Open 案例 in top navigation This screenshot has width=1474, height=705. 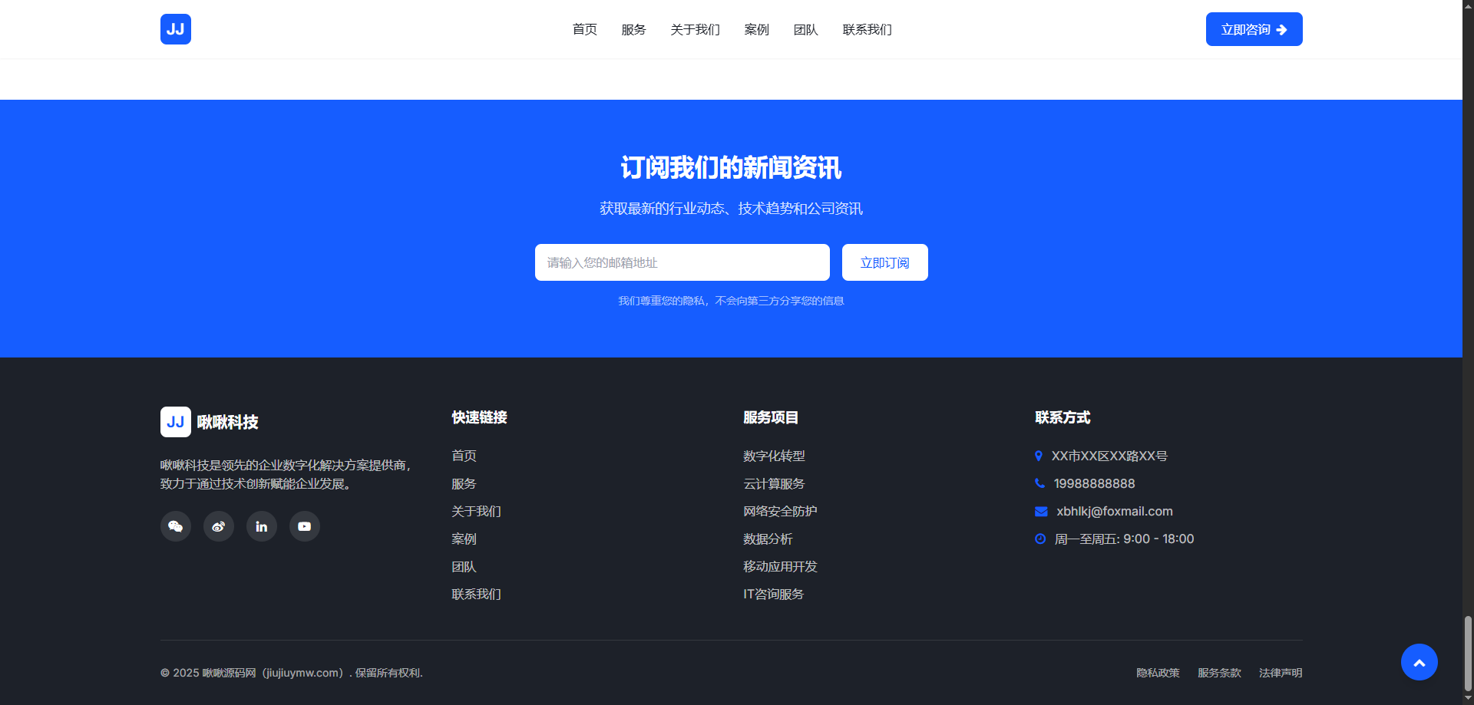pos(757,29)
